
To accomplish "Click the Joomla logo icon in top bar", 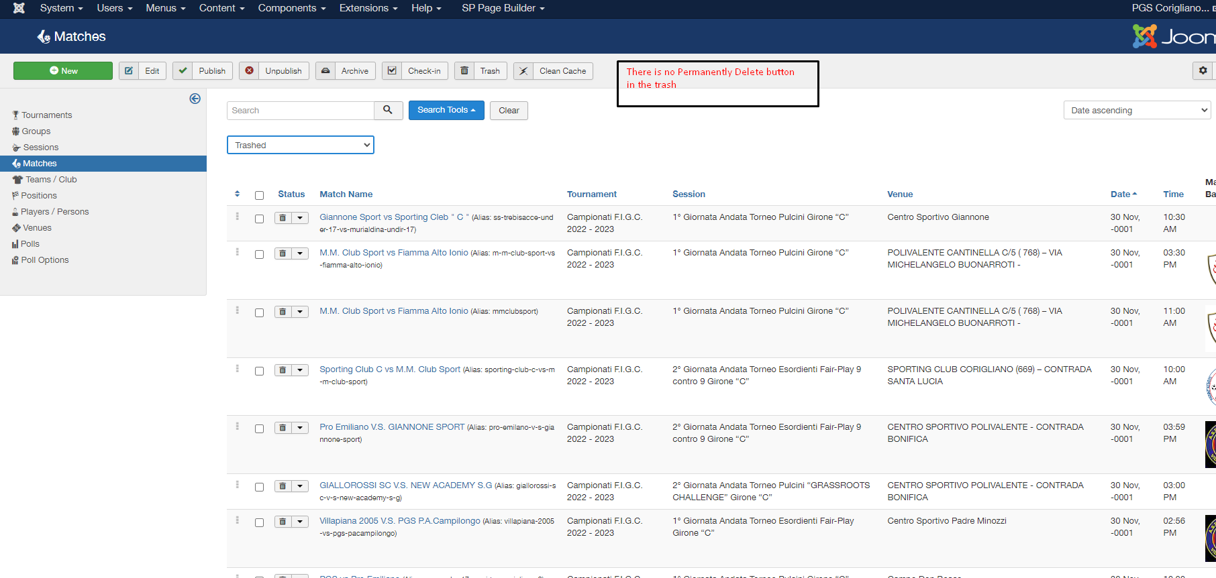I will (x=19, y=8).
